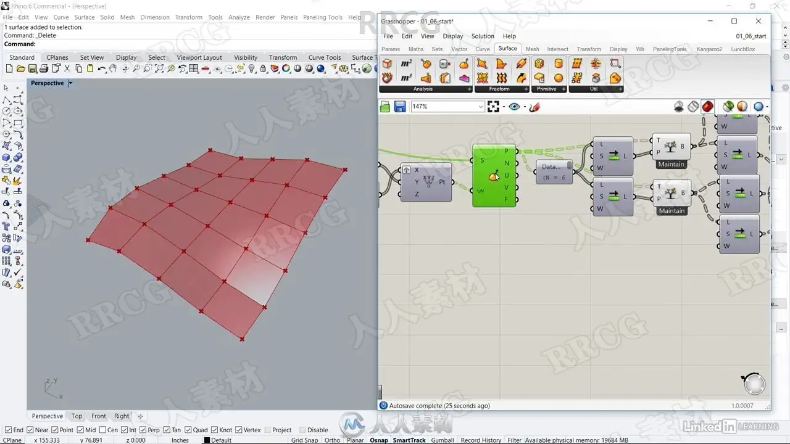Click the Sphere primitive icon in Grasshopper

559,78
